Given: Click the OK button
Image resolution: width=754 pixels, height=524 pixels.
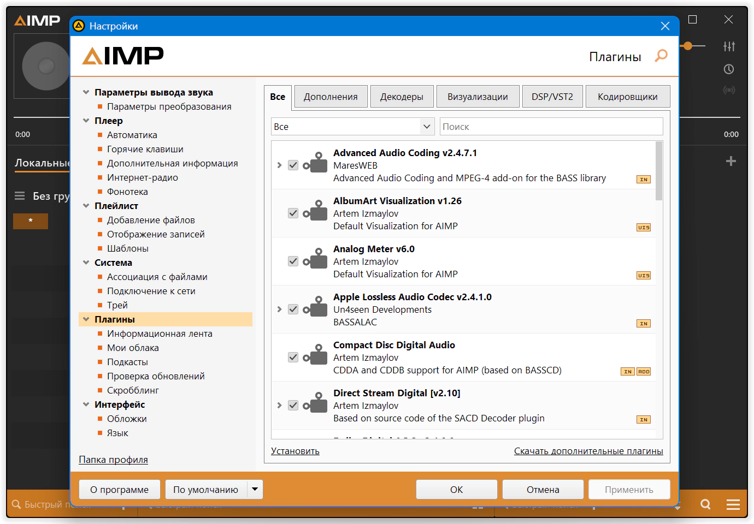Looking at the screenshot, I should tap(457, 490).
